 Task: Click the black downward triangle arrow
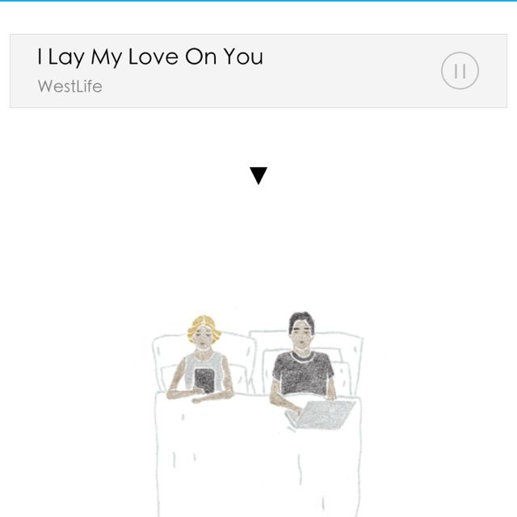point(258,176)
